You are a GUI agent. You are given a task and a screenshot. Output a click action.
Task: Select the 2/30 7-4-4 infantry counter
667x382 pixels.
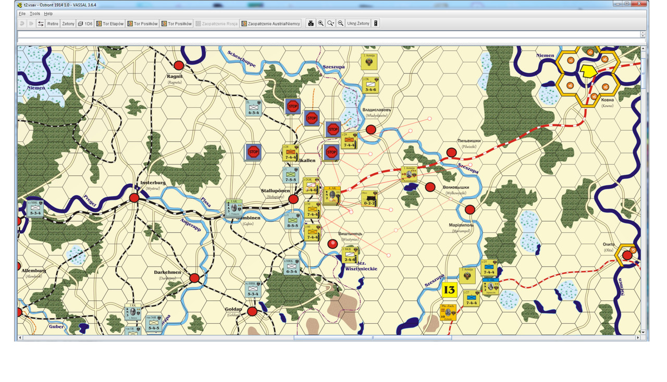pyautogui.click(x=312, y=210)
